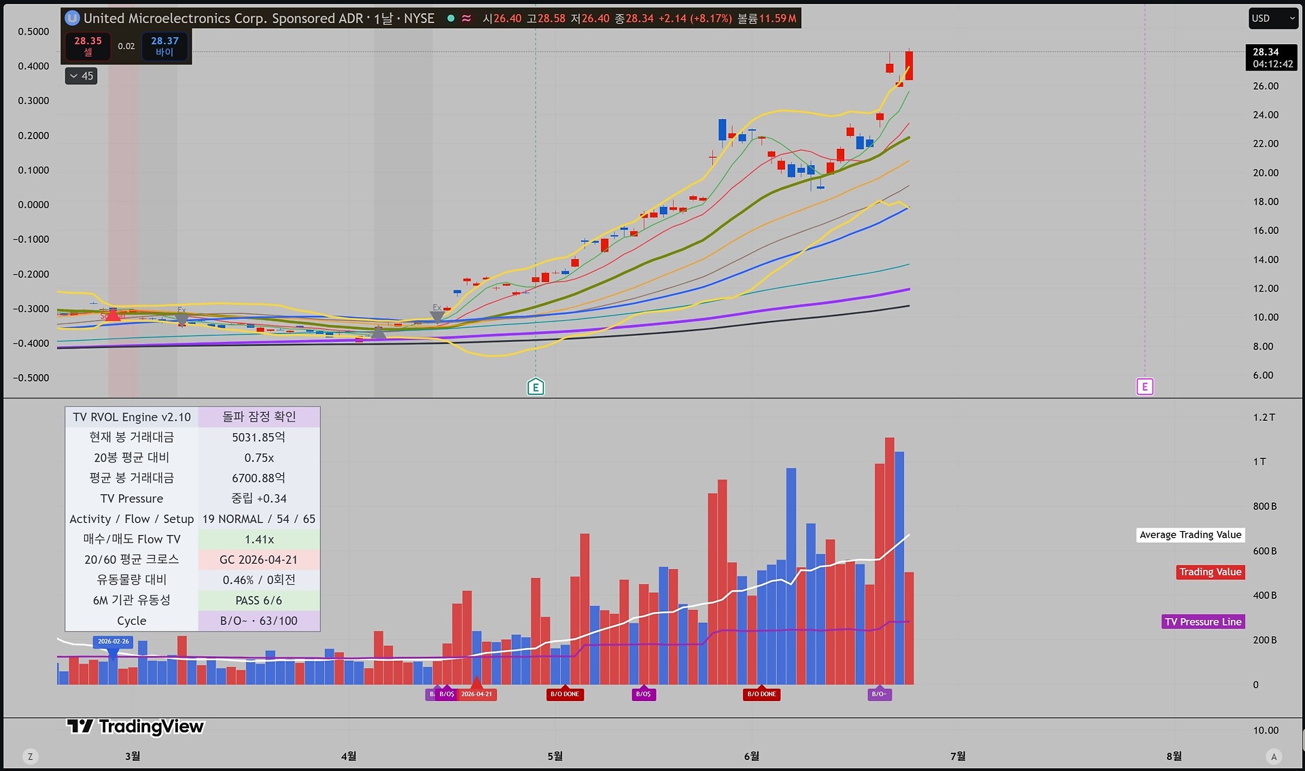This screenshot has height=771, width=1305.
Task: Click the wavy data-feed indicator icon in header
Action: click(466, 18)
